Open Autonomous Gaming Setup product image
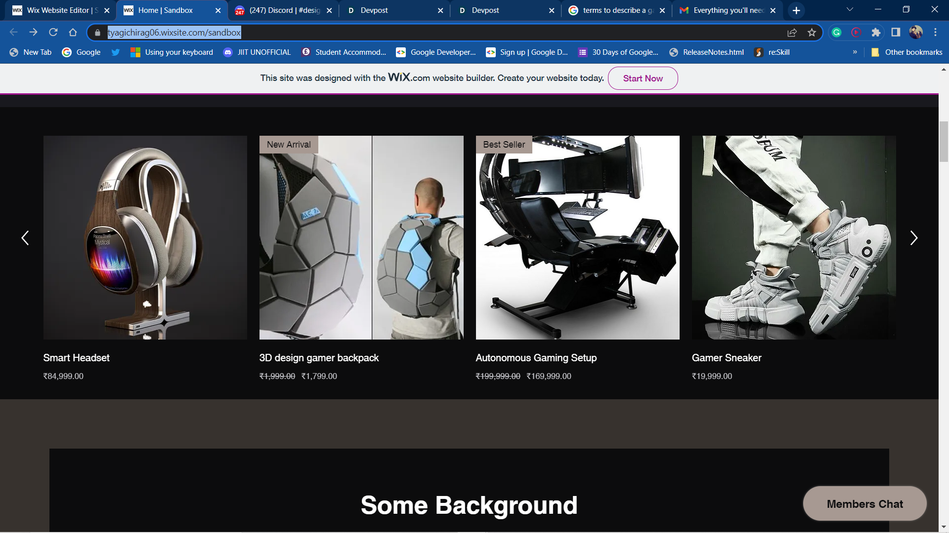949x533 pixels. (577, 237)
